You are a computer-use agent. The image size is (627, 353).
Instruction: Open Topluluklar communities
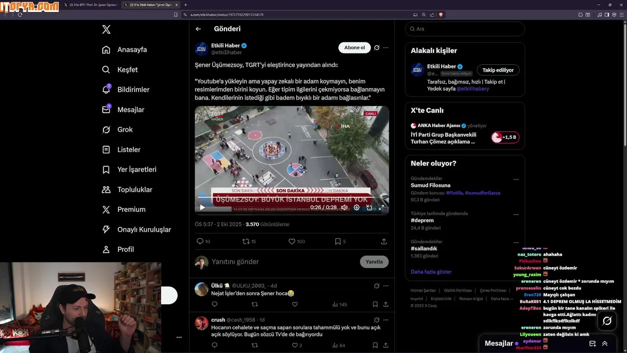click(x=127, y=190)
